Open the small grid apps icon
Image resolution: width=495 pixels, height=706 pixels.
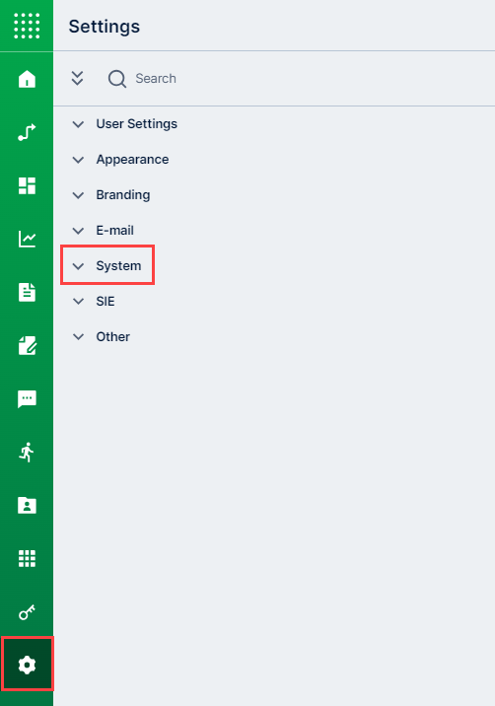tap(27, 558)
